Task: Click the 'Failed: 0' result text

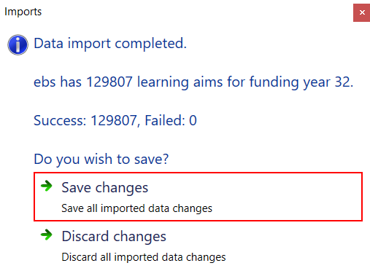Action: (171, 120)
